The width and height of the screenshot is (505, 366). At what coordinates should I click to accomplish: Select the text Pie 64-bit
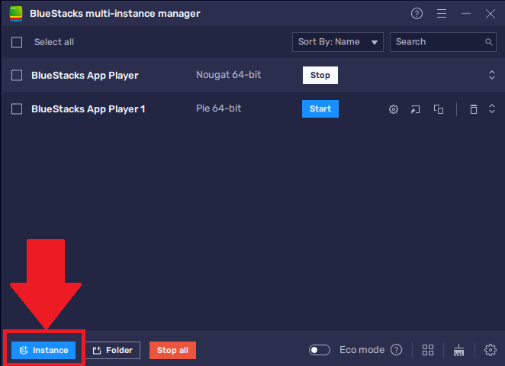coord(218,109)
